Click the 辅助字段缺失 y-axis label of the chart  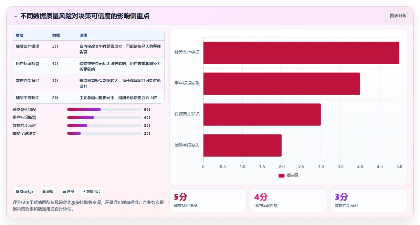187,145
